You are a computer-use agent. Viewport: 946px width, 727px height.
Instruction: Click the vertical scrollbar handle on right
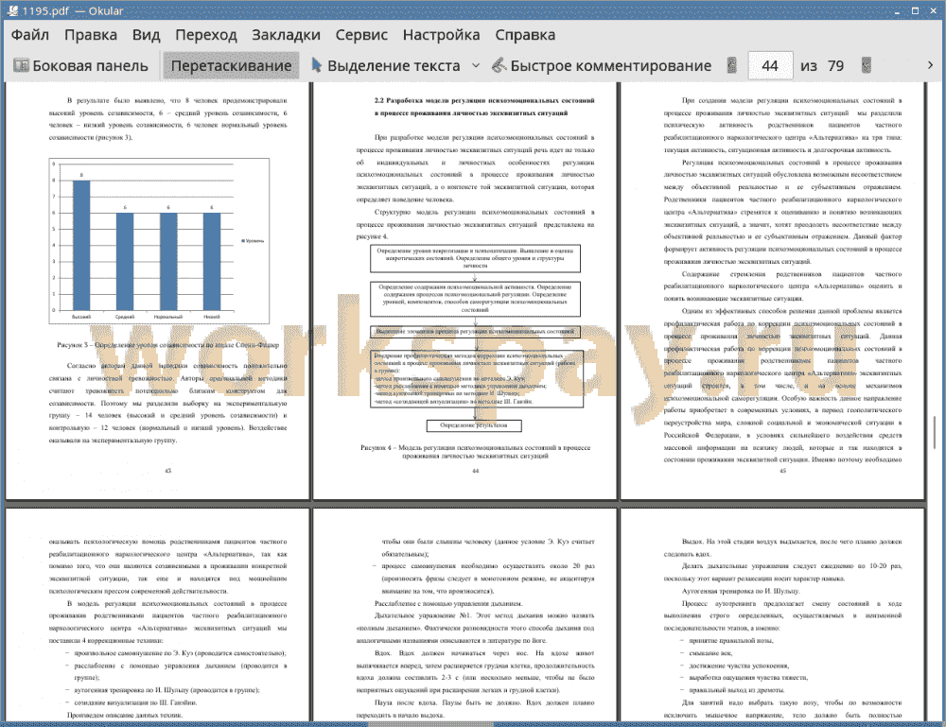pyautogui.click(x=935, y=432)
